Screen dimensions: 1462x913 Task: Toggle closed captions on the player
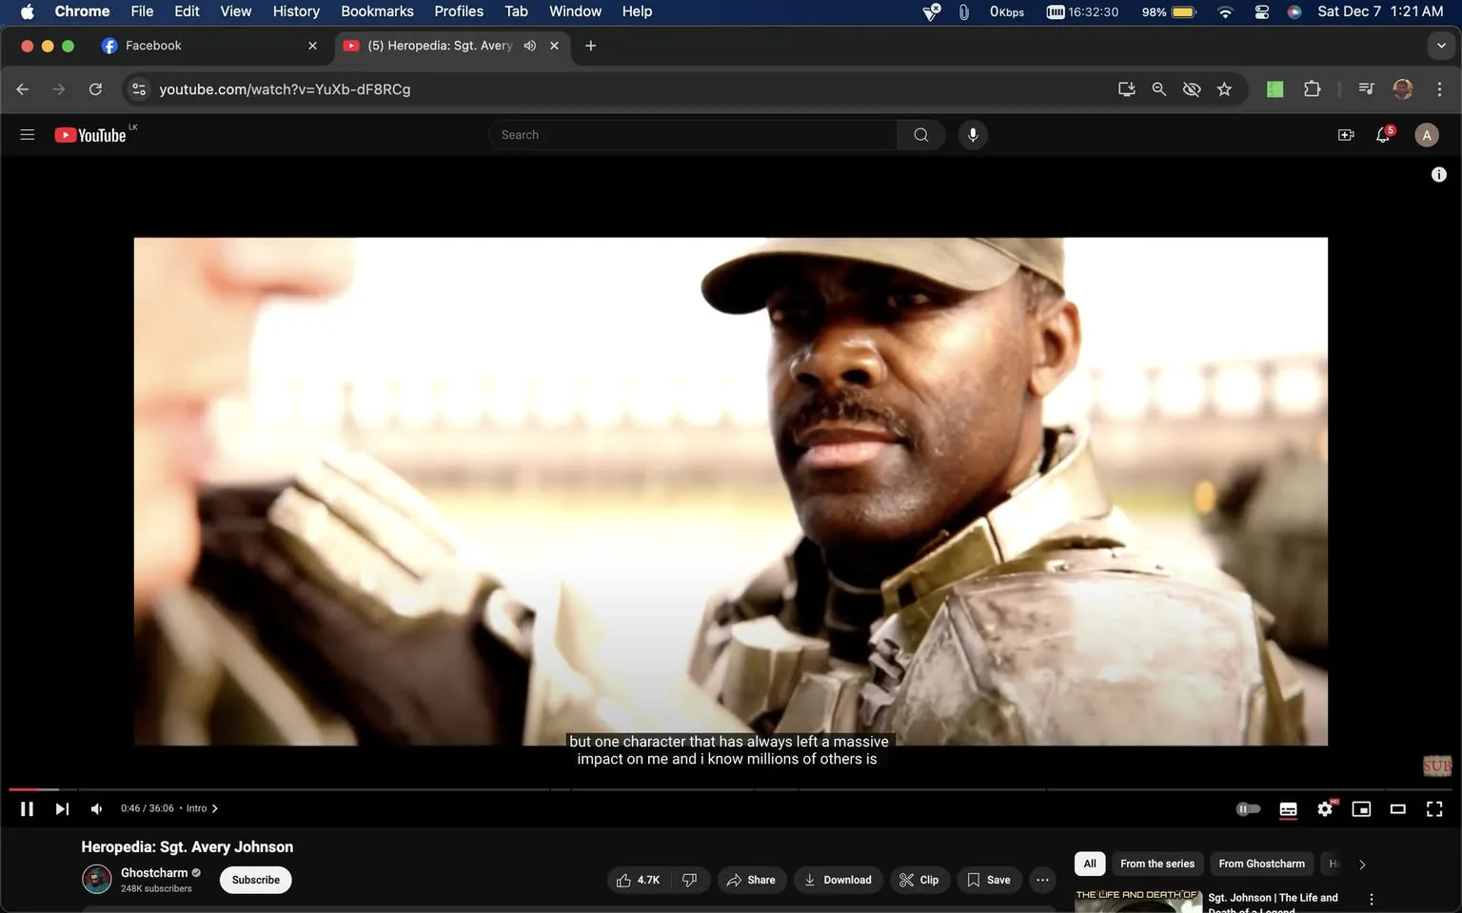point(1287,808)
